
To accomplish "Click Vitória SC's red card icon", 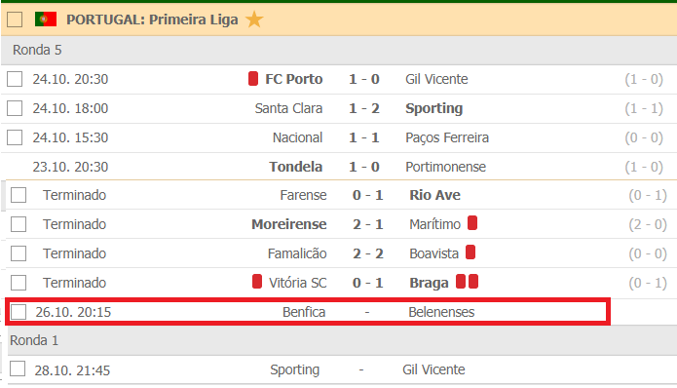I will [257, 282].
